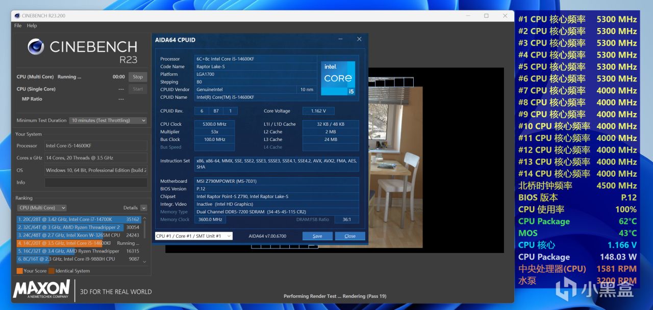Click the Cinebench title bar app icon

[x=18, y=16]
